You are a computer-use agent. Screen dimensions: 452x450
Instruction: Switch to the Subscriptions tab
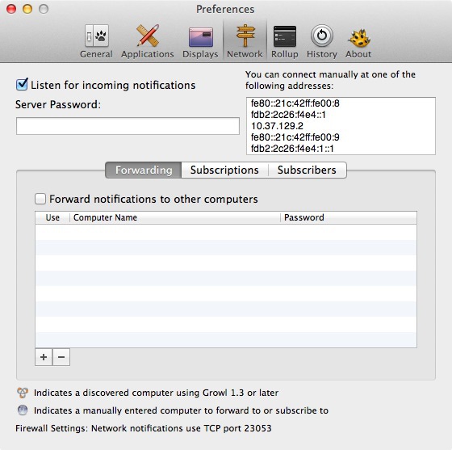pyautogui.click(x=224, y=170)
